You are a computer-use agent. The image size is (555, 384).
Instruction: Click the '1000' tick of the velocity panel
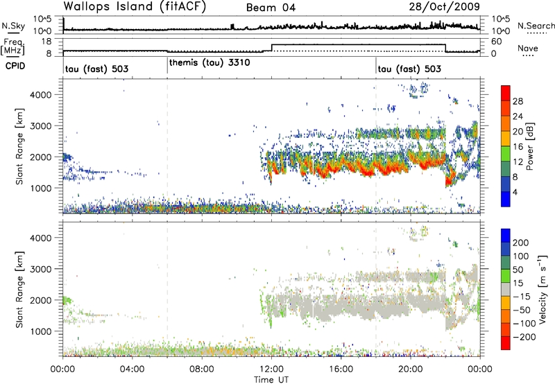point(40,331)
